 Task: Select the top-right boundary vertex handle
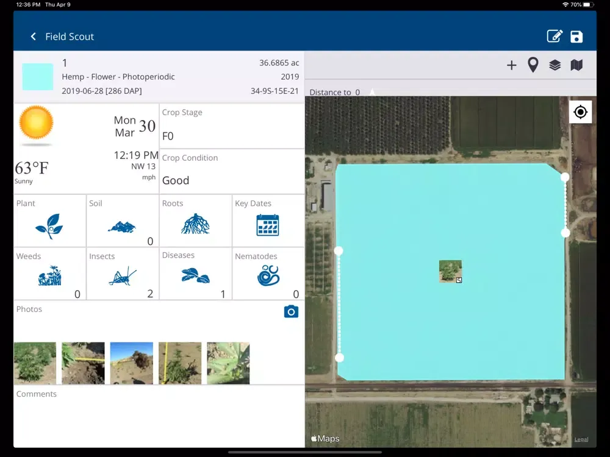[x=565, y=177]
